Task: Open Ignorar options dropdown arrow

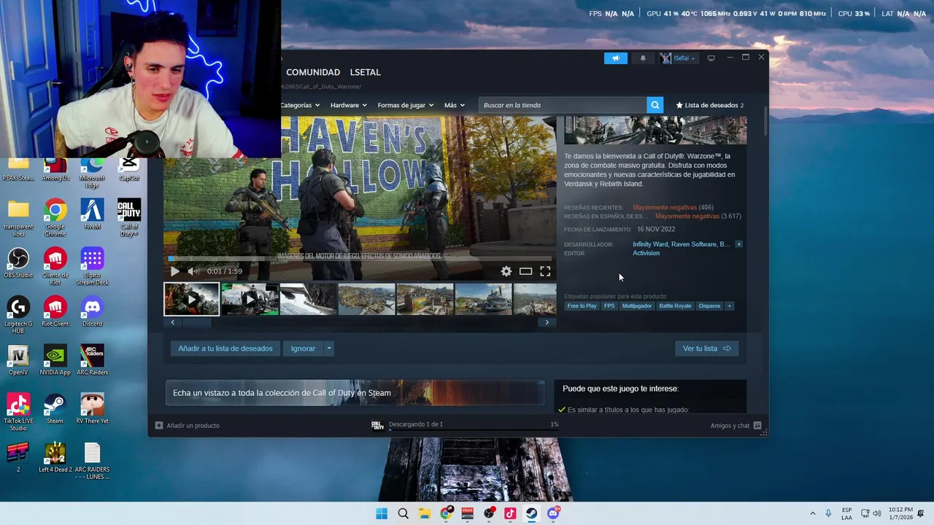Action: pos(329,349)
